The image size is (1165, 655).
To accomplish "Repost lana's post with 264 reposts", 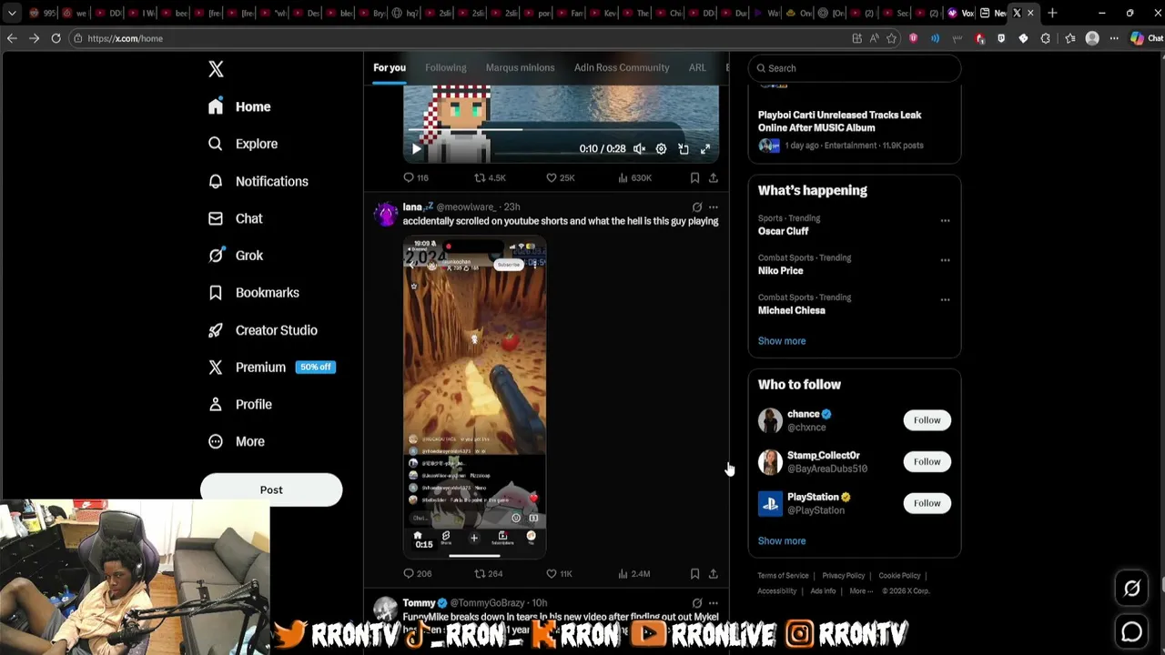I will [489, 573].
